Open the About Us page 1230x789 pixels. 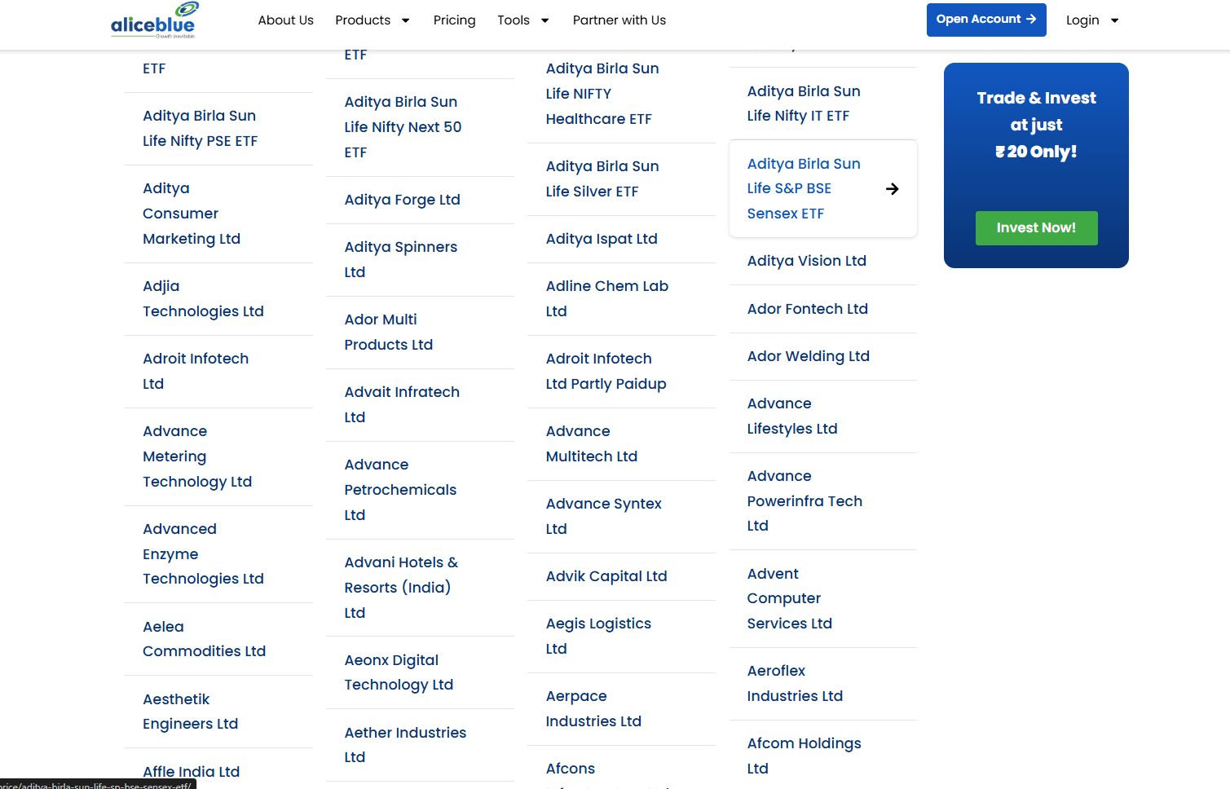tap(285, 20)
